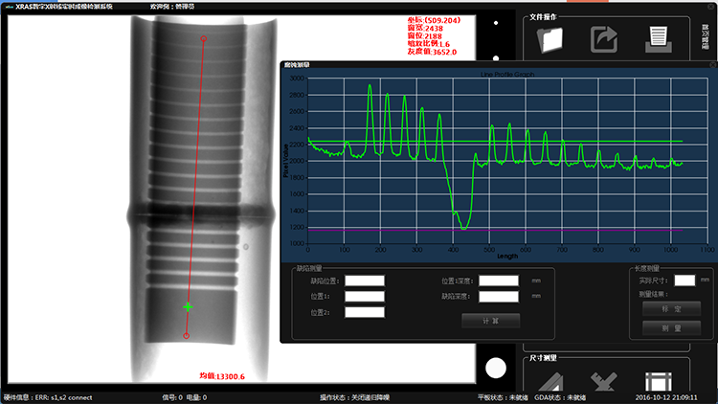The image size is (718, 404).
Task: Close the line profile measurement dialog
Action: coord(713,65)
